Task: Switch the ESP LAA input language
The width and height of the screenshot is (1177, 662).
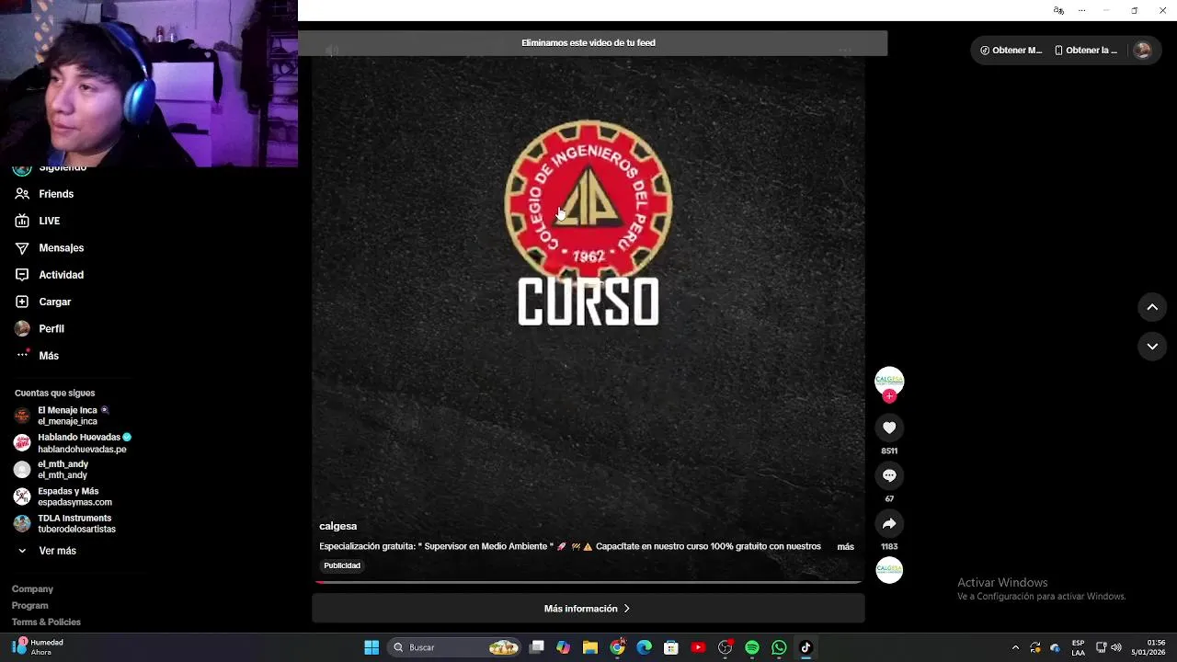Action: (1078, 647)
